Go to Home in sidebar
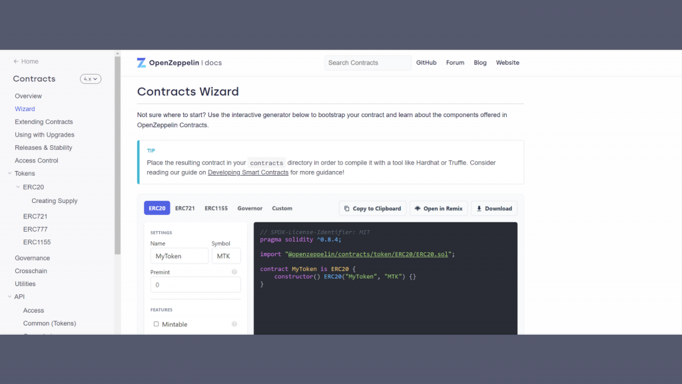The width and height of the screenshot is (682, 384). 29,62
